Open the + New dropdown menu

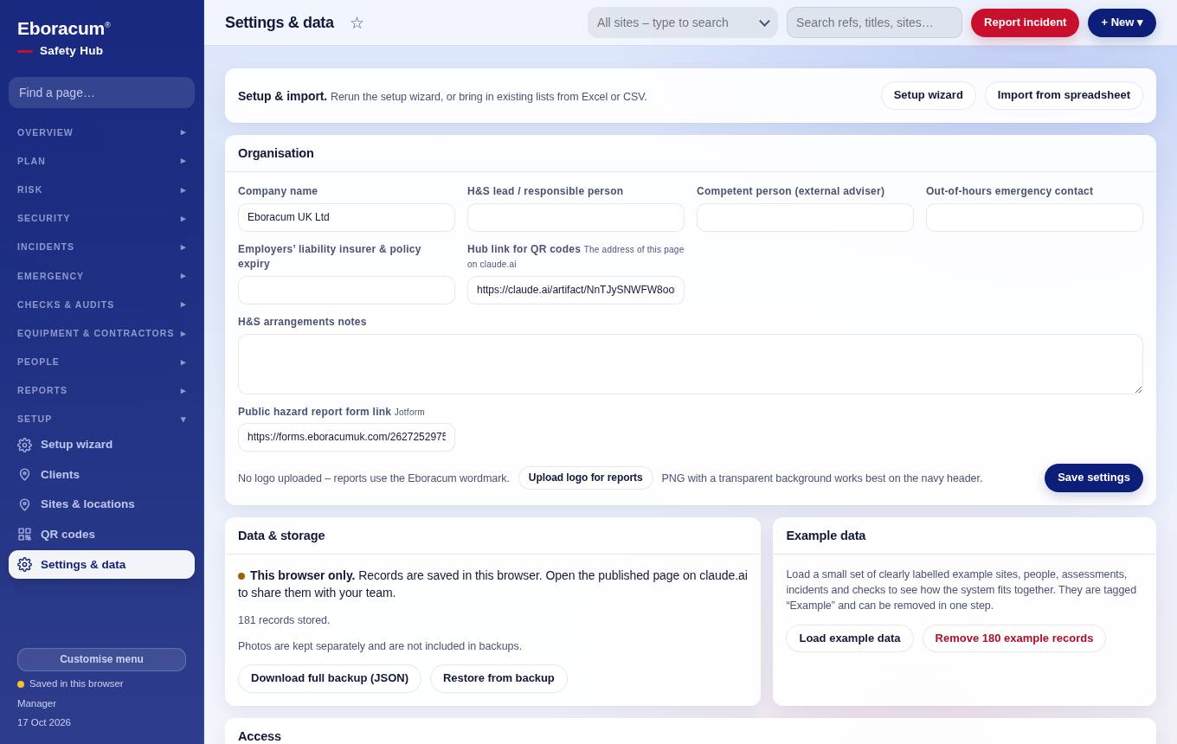pyautogui.click(x=1122, y=22)
